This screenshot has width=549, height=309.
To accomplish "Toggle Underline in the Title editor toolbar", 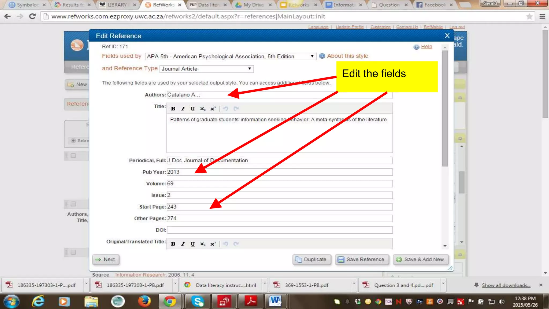I will click(x=192, y=109).
